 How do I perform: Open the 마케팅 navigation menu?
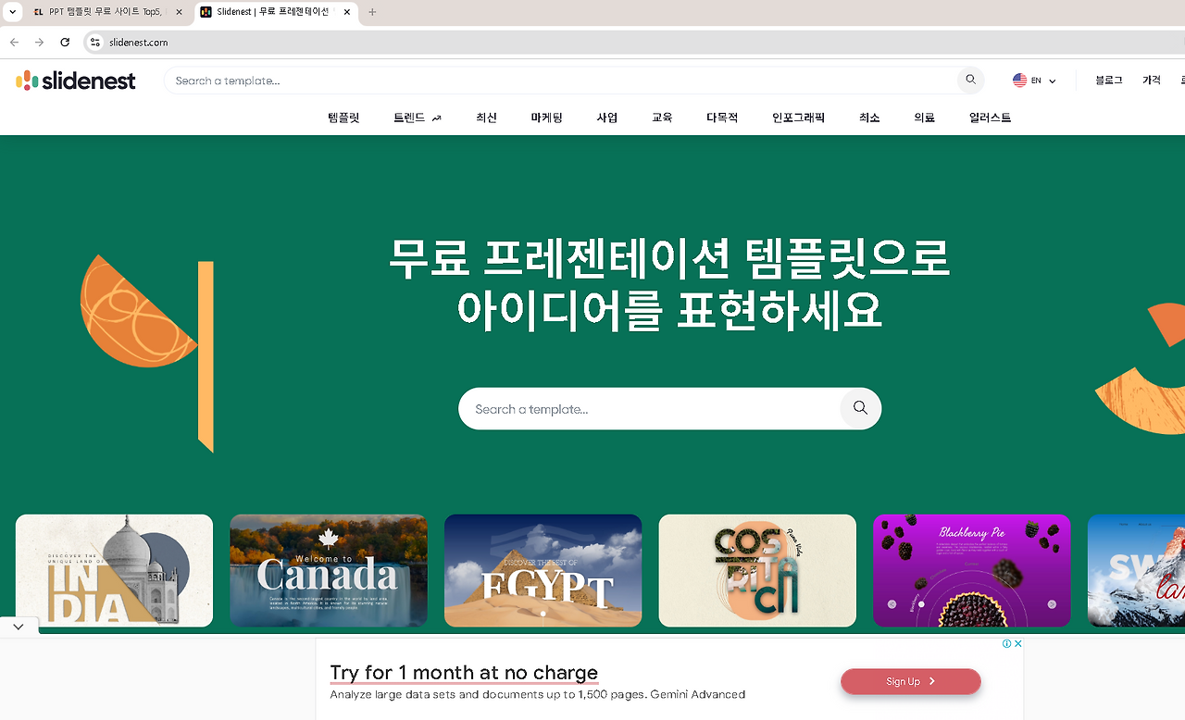click(546, 118)
